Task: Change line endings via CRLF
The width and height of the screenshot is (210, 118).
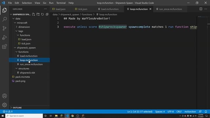Action: (x=179, y=111)
